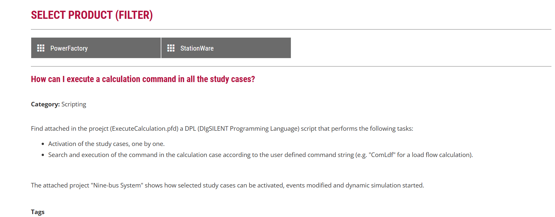Click the word "DPL" in the description
555x217 pixels.
190,129
